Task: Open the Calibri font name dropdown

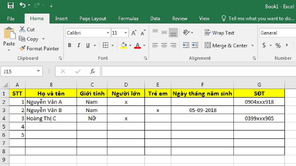Action: click(x=108, y=33)
